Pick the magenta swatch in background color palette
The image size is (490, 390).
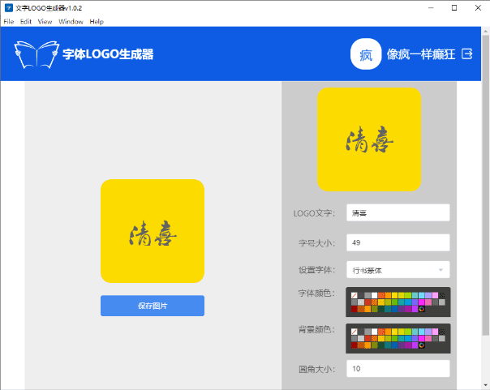point(422,338)
